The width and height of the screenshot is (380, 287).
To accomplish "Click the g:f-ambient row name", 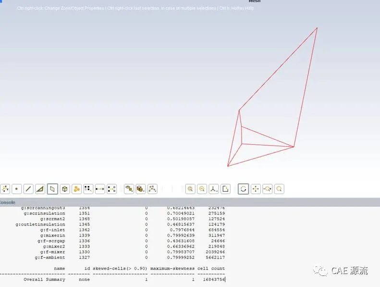I will [x=50, y=257].
